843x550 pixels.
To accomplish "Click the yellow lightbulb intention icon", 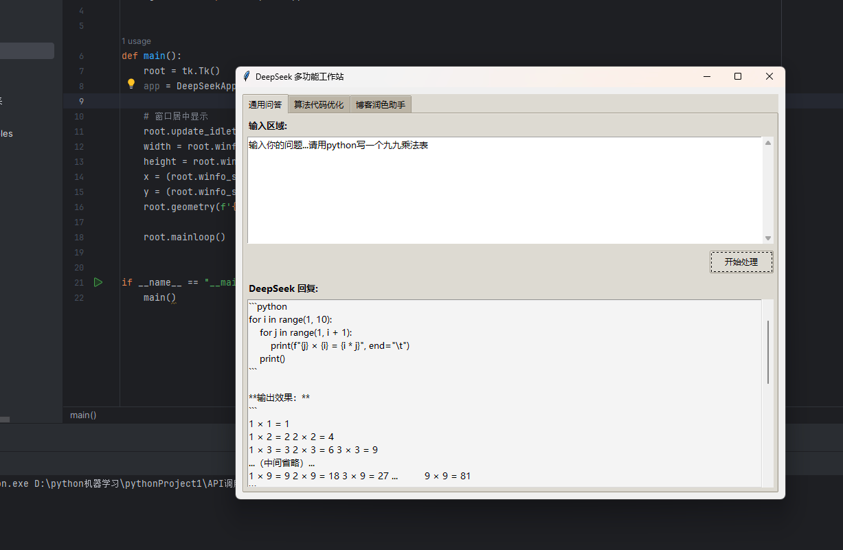I will click(131, 84).
